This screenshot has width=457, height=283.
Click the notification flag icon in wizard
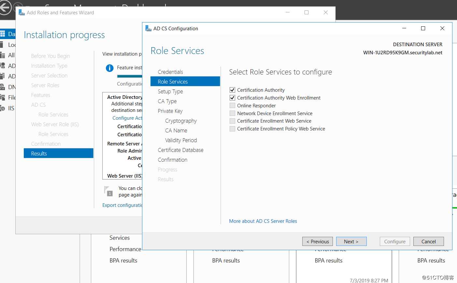point(108,191)
